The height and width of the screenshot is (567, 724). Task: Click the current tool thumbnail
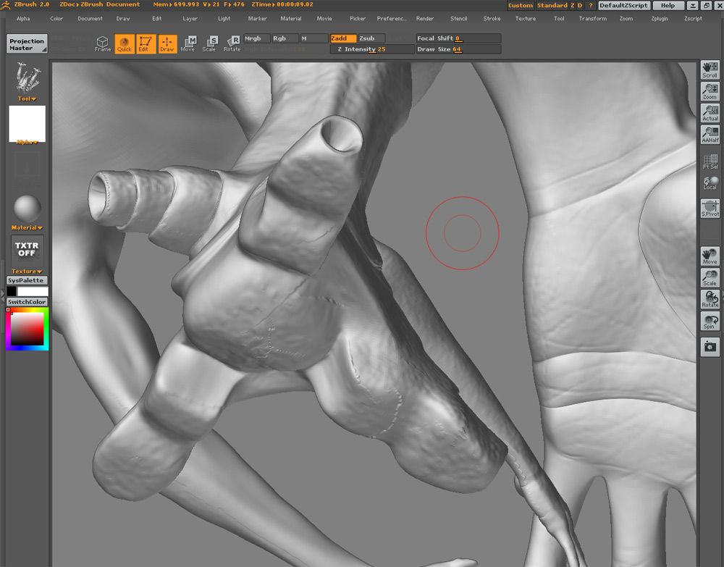pyautogui.click(x=28, y=78)
